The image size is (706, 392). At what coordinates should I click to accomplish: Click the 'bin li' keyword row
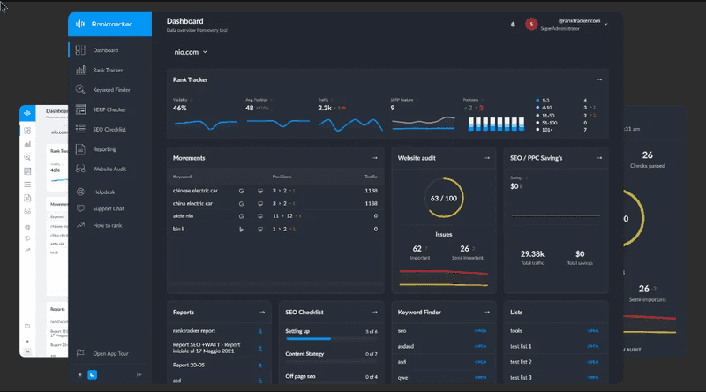(275, 229)
